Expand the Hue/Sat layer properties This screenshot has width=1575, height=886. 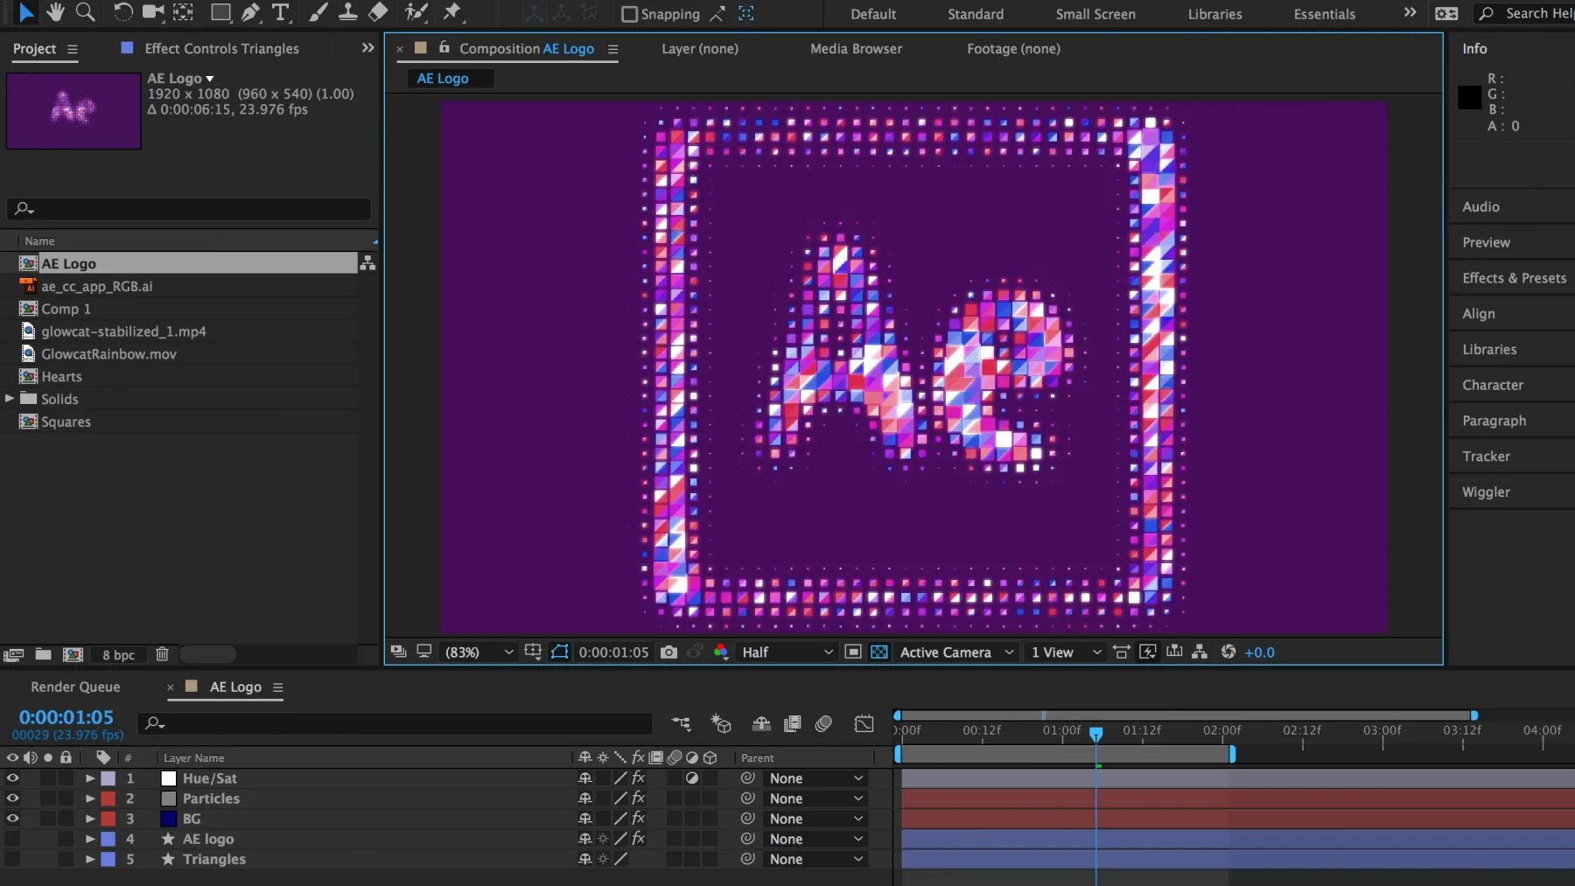pyautogui.click(x=89, y=778)
